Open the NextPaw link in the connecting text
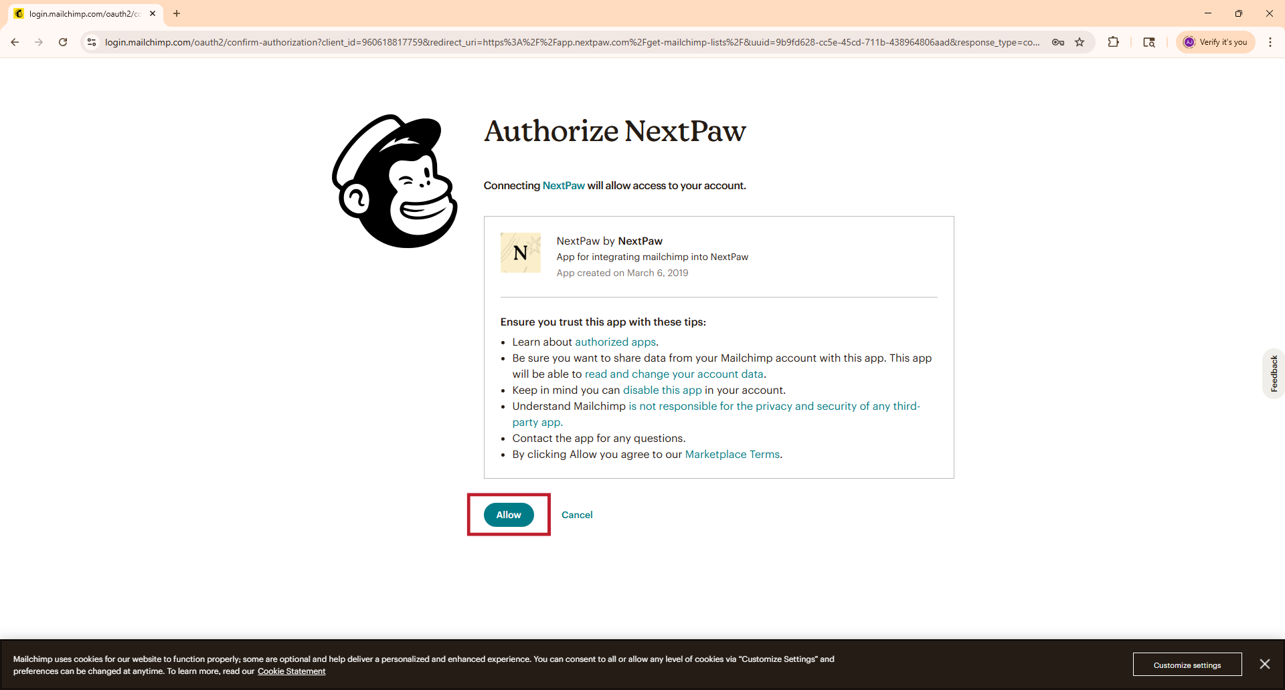Screen dimensions: 1285x690 (564, 186)
